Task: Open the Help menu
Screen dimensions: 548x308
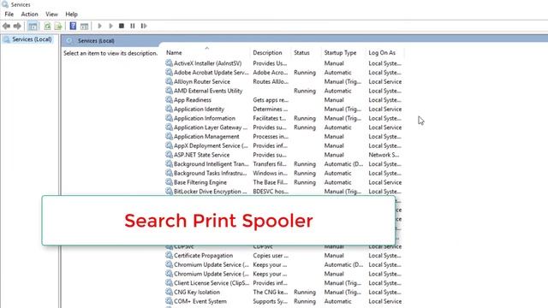Action: [71, 15]
